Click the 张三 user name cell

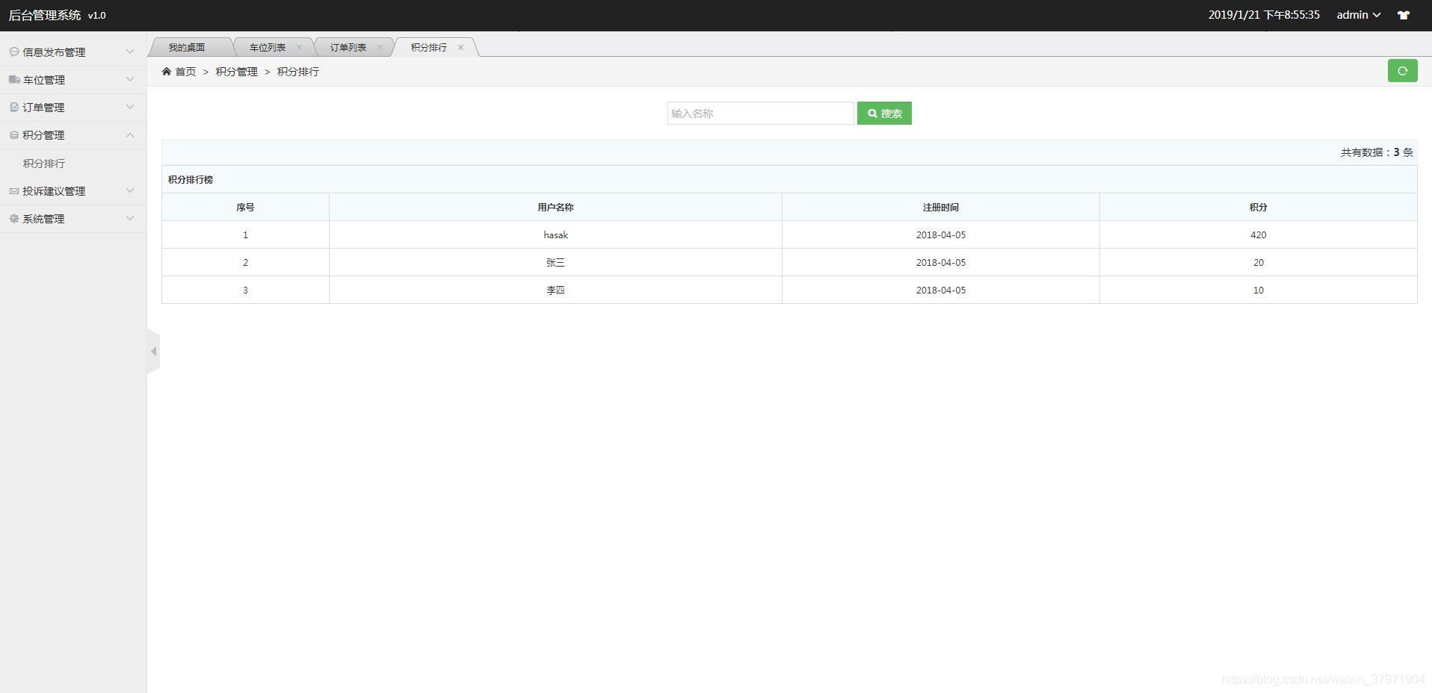pyautogui.click(x=555, y=262)
